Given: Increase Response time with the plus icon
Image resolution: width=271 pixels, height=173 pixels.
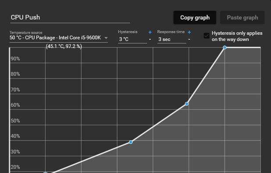Looking at the screenshot, I should 189,32.
